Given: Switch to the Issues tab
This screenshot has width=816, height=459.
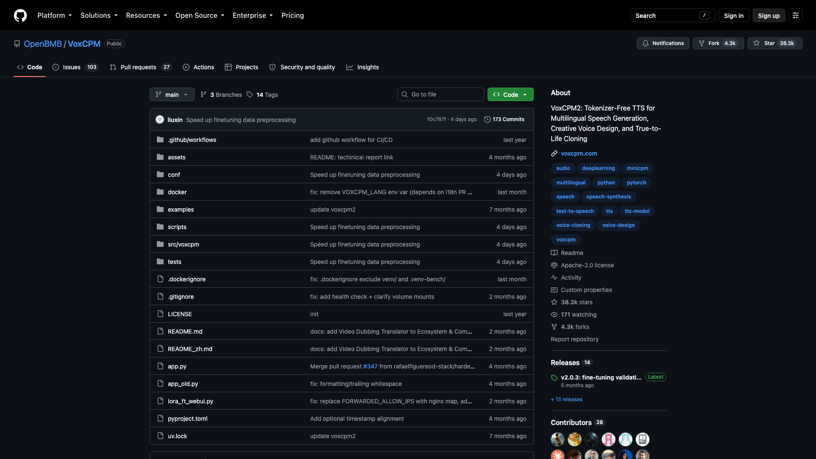Looking at the screenshot, I should (75, 67).
